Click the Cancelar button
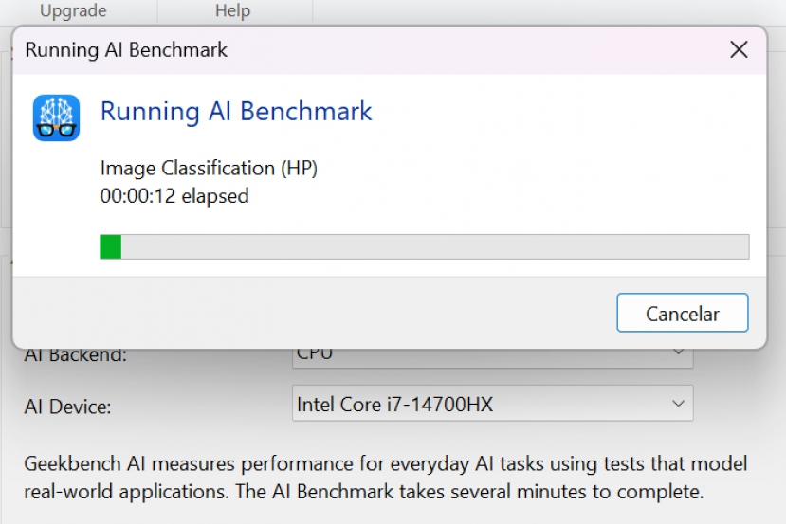786x524 pixels. (x=683, y=313)
